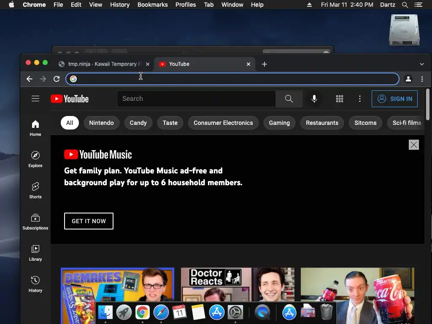
Task: Open the History menu
Action: [x=120, y=5]
